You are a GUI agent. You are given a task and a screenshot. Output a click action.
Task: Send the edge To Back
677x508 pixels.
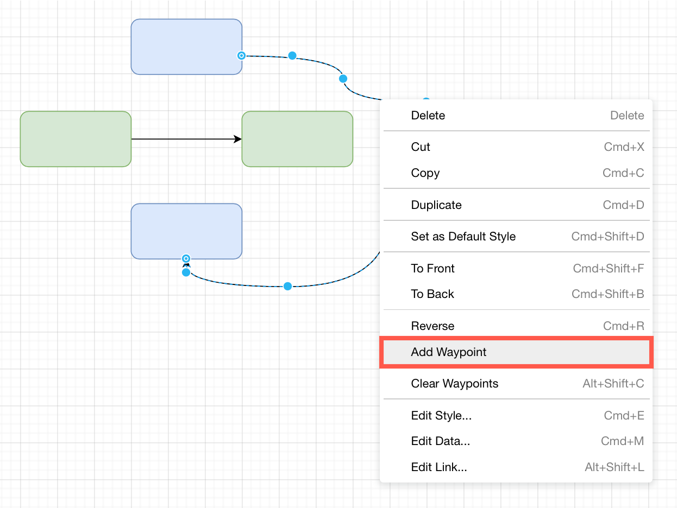pyautogui.click(x=432, y=294)
